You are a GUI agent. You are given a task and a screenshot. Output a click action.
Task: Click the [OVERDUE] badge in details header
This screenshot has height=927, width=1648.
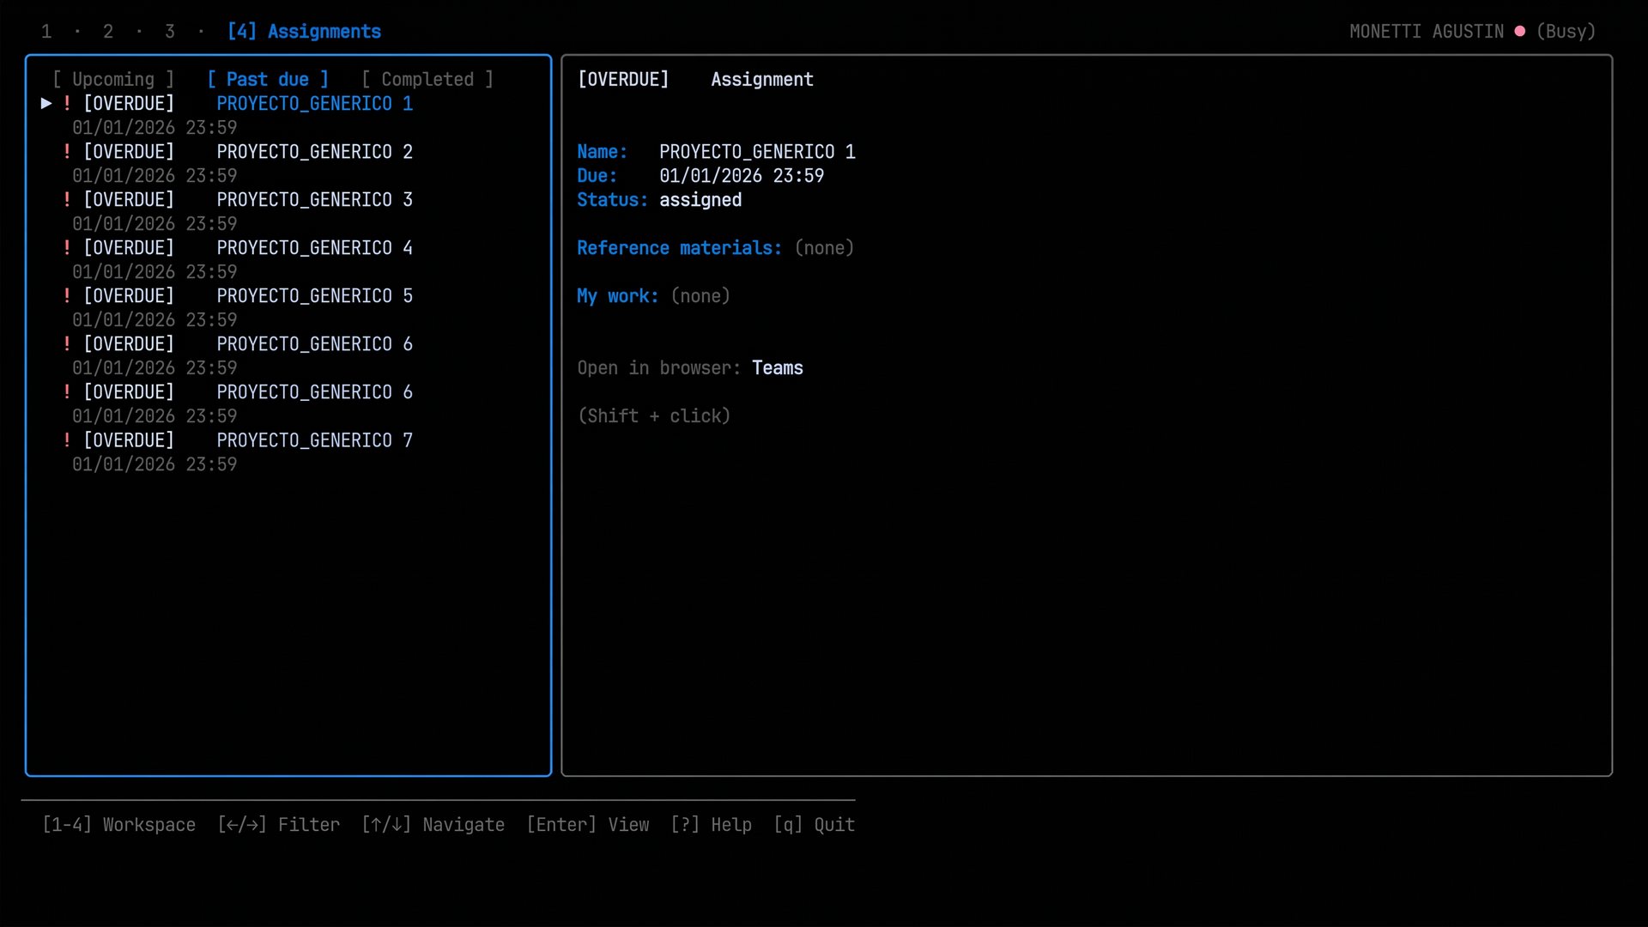coord(623,79)
